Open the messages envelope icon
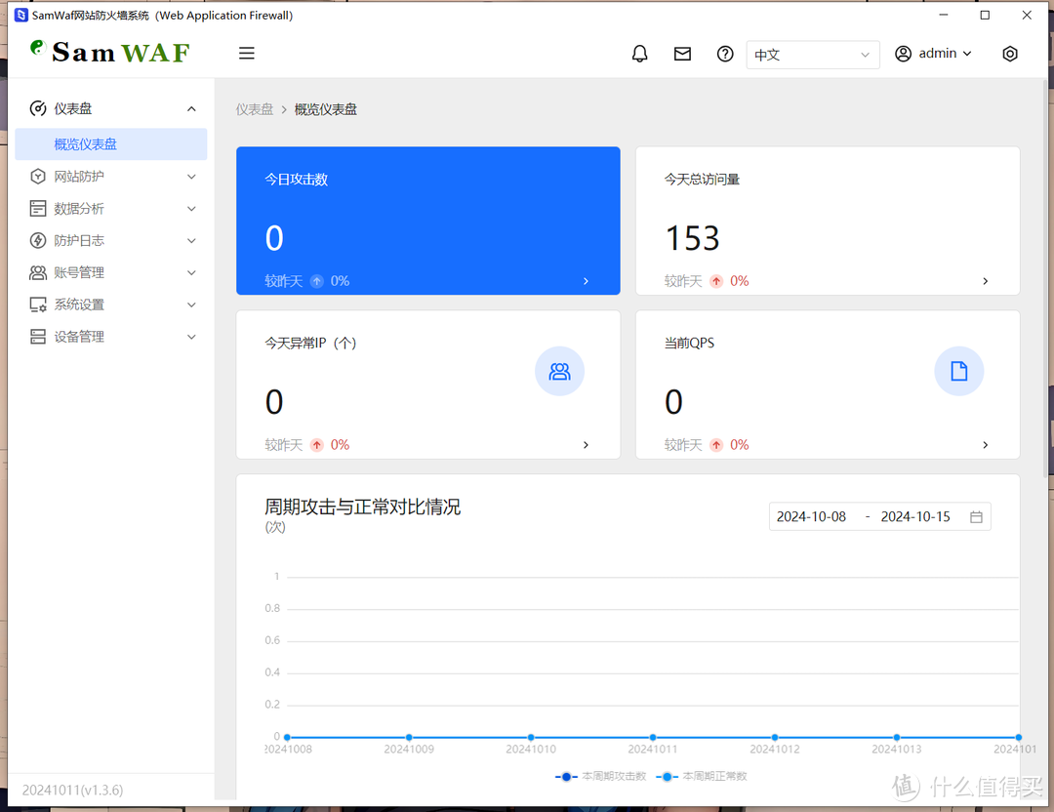Image resolution: width=1054 pixels, height=812 pixels. 682,54
